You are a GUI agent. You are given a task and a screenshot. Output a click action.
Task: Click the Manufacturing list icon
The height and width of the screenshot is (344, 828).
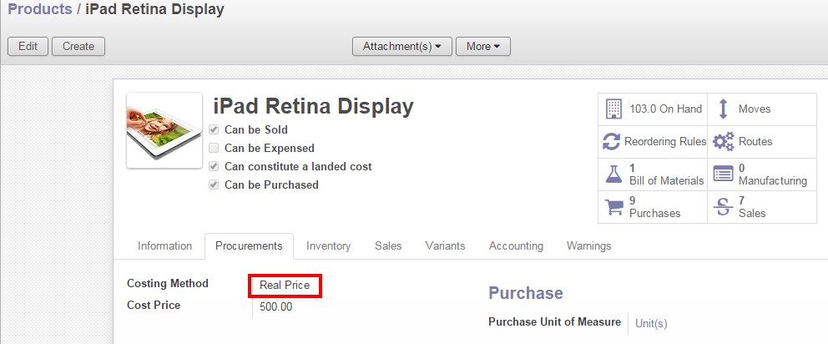click(x=724, y=174)
